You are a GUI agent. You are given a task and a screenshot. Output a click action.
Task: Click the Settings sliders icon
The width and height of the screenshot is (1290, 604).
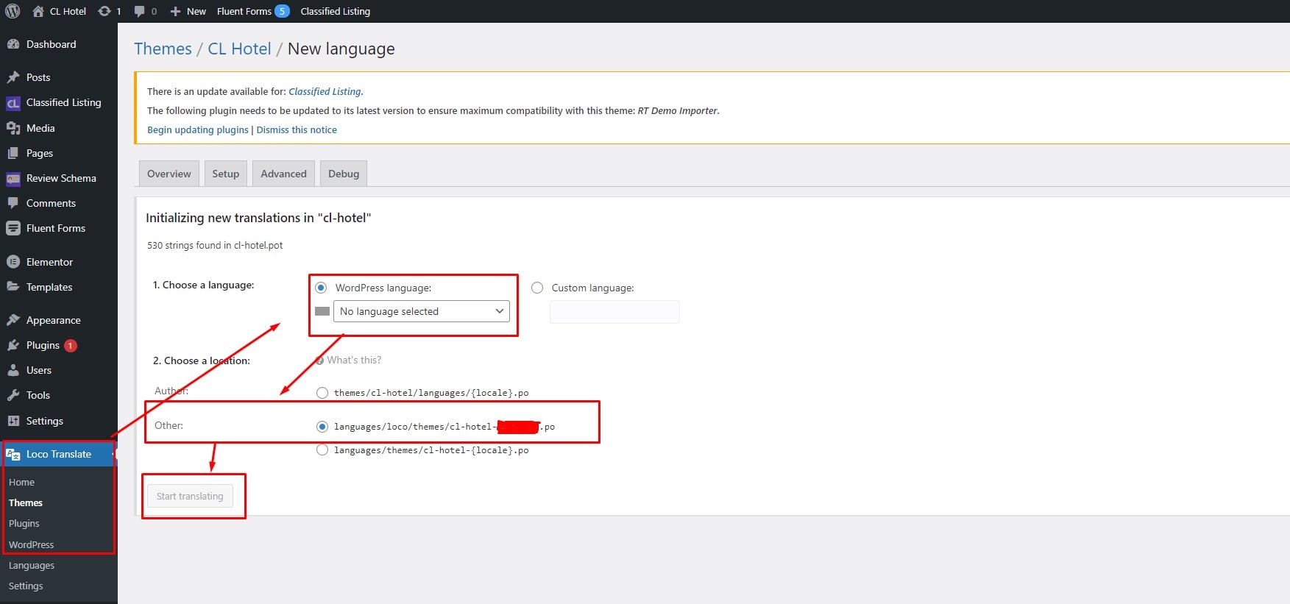click(x=13, y=421)
